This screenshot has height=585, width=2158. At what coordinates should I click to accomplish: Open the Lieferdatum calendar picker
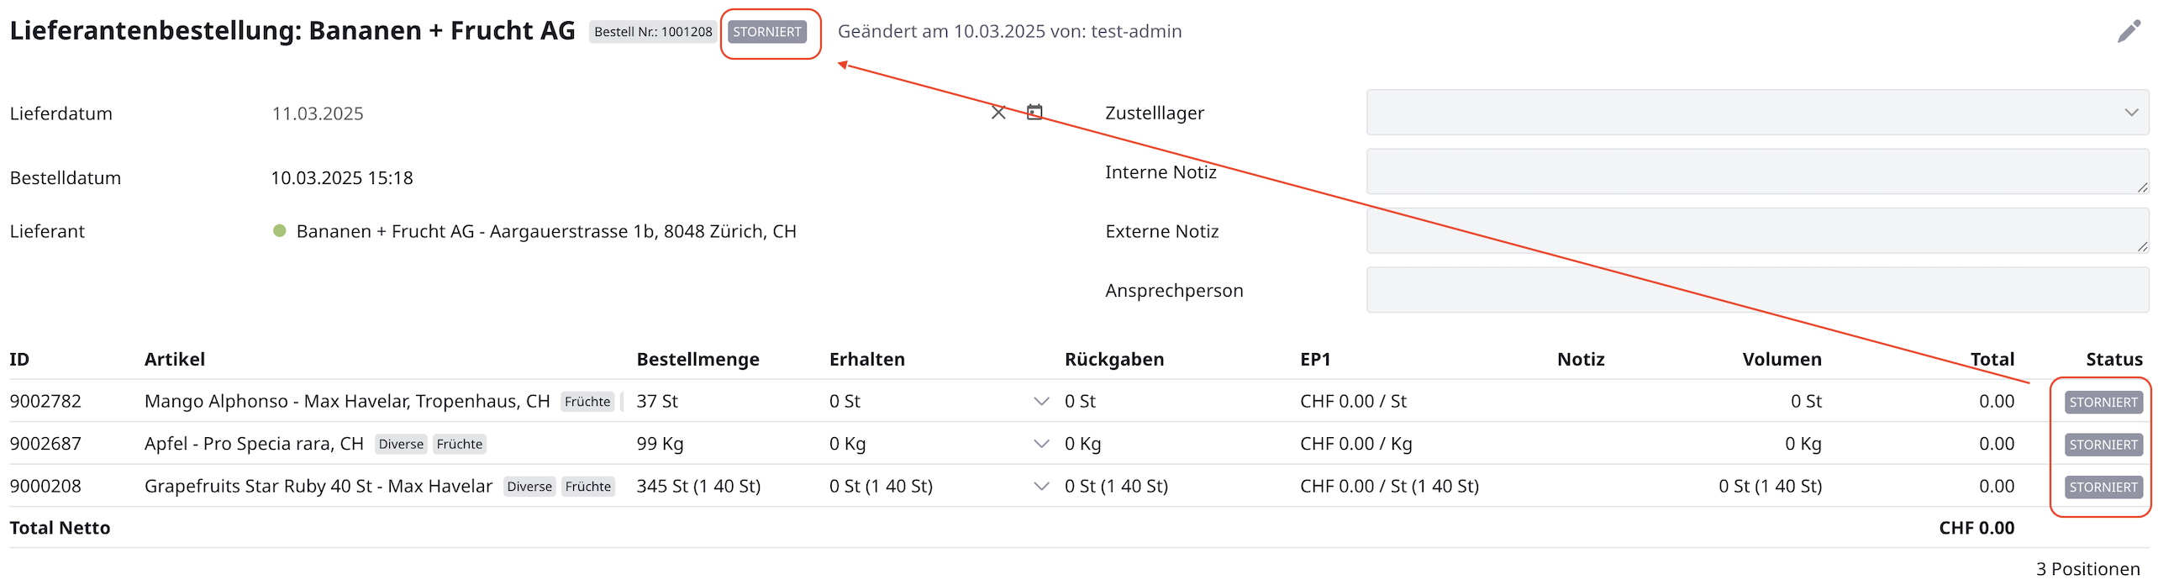pos(1034,112)
